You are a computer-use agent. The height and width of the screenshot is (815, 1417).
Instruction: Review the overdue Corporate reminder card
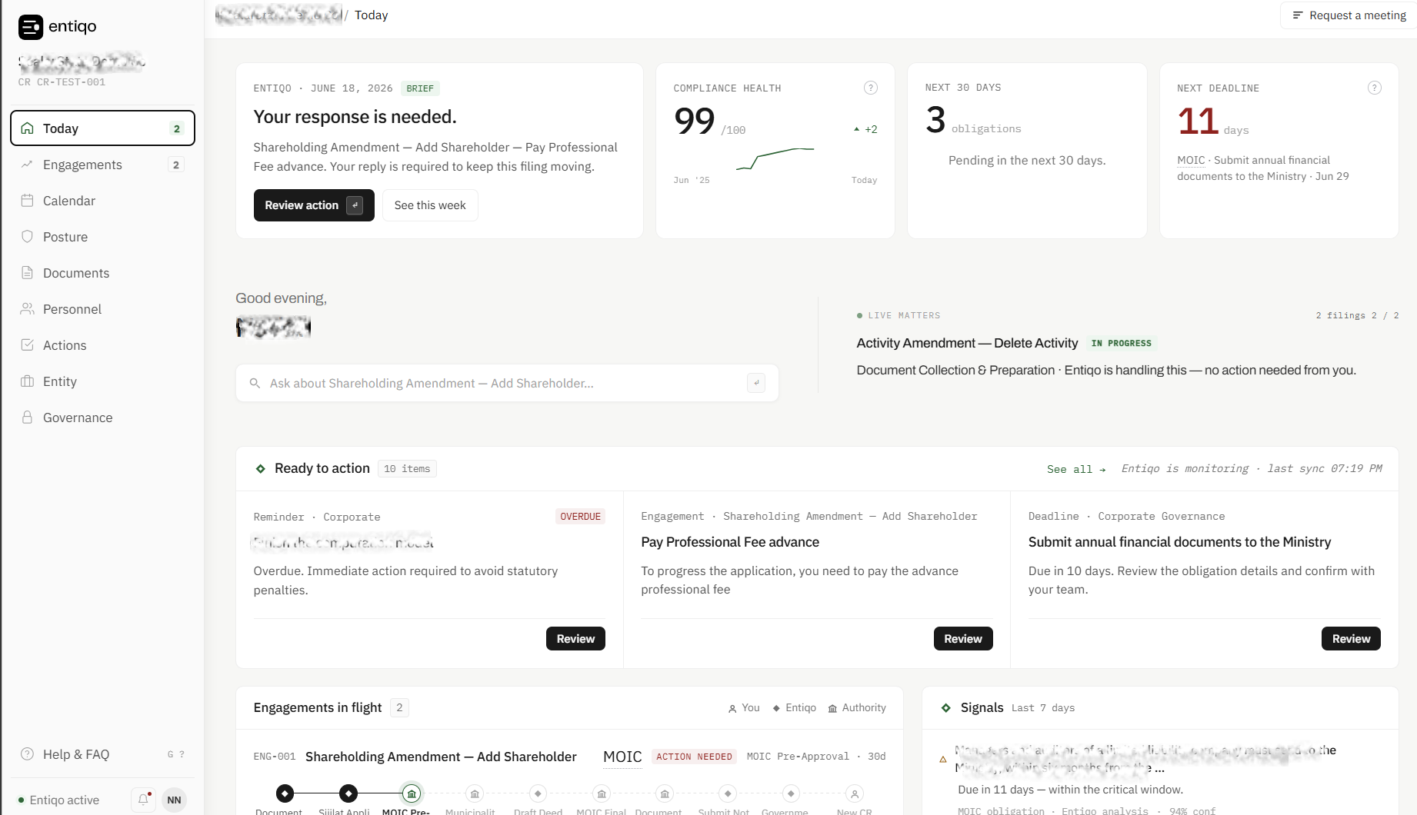pos(575,639)
